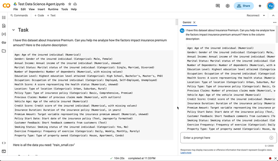Star the notebook with the star icon
The height and width of the screenshot is (161, 278).
tap(69, 4)
